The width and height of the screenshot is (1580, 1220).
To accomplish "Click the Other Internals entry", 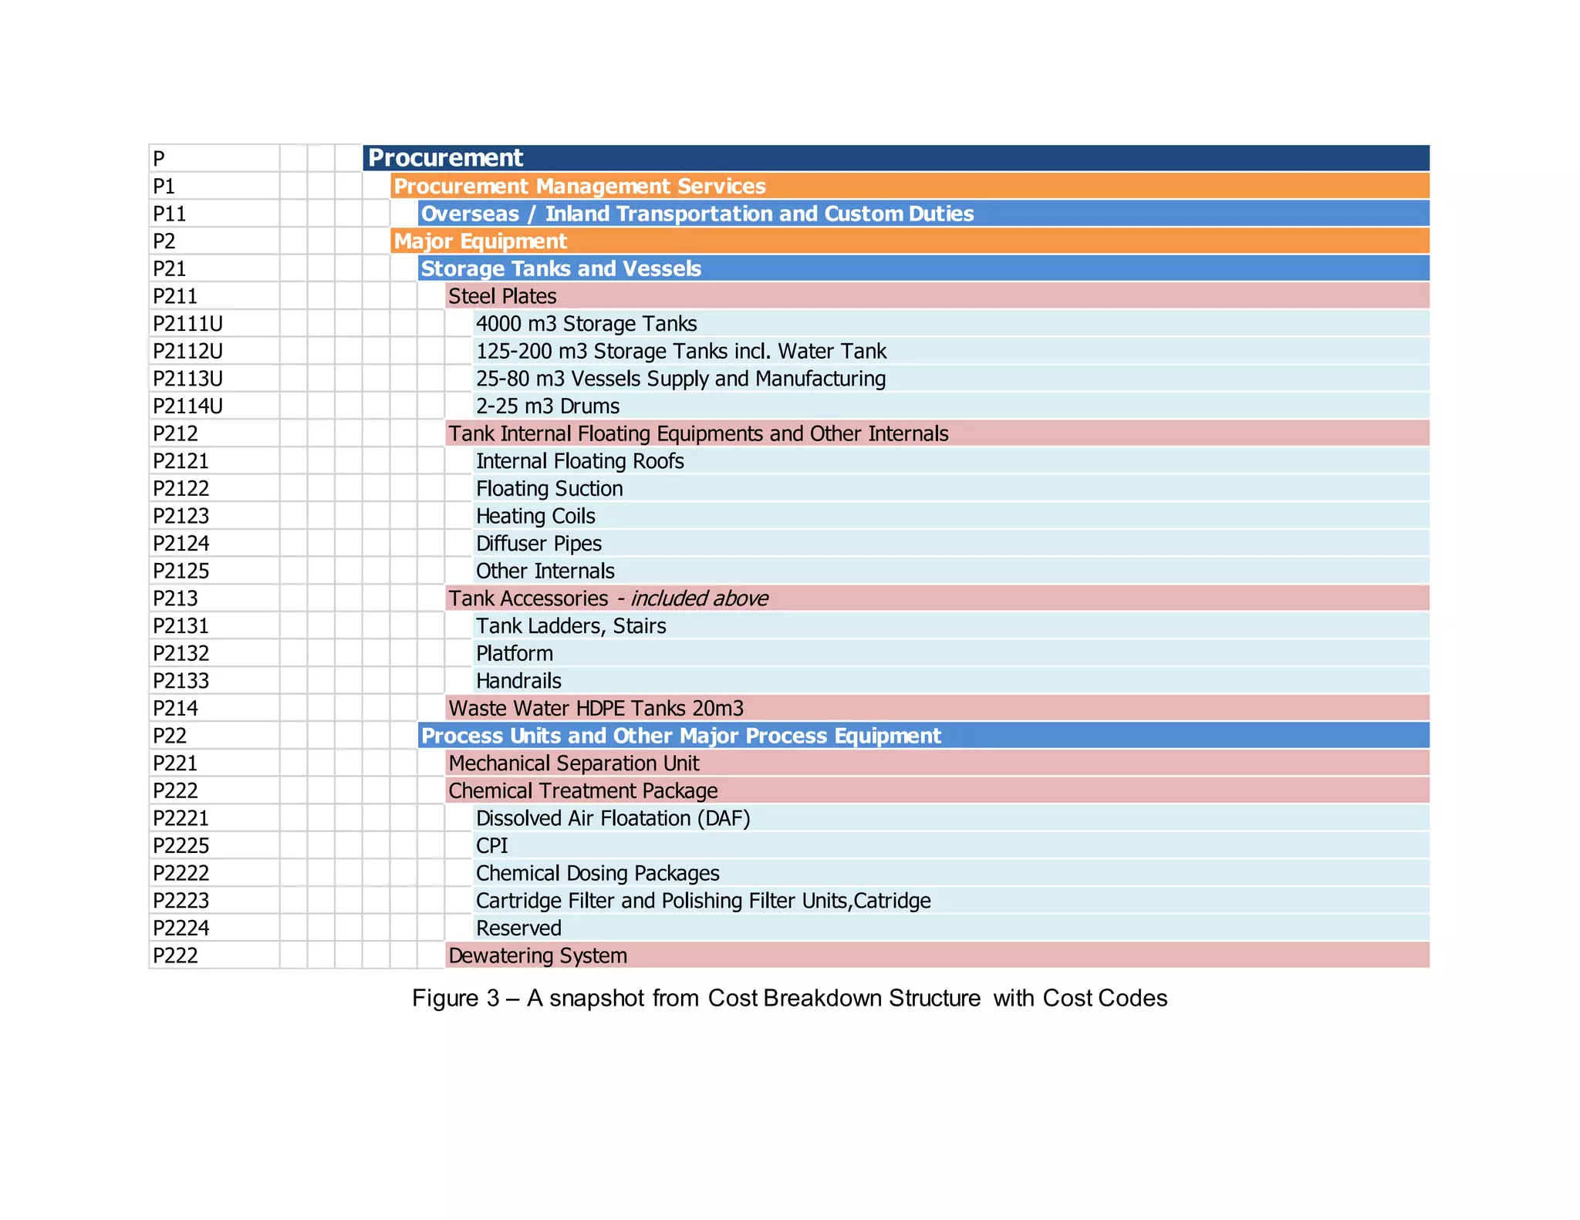I will (x=951, y=571).
